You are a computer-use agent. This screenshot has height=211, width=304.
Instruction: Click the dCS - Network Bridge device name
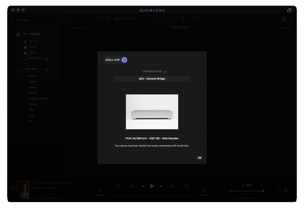(x=152, y=79)
